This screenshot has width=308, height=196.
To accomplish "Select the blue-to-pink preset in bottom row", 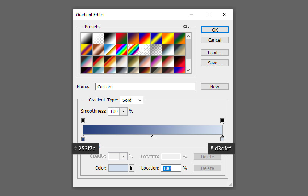I will [179, 70].
